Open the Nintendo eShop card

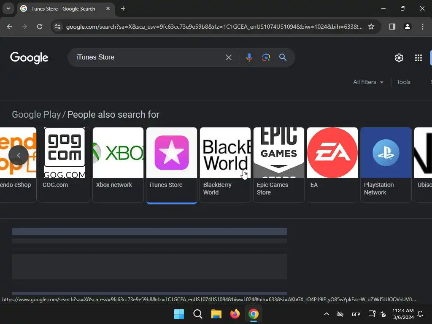tap(18, 165)
